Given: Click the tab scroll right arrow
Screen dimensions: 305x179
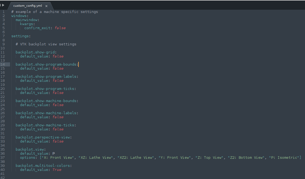Looking at the screenshot, I should tap(3, 5).
